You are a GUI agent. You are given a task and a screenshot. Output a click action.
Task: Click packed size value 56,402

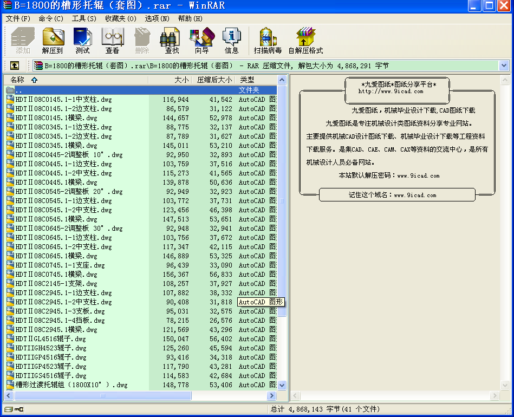tap(220, 339)
